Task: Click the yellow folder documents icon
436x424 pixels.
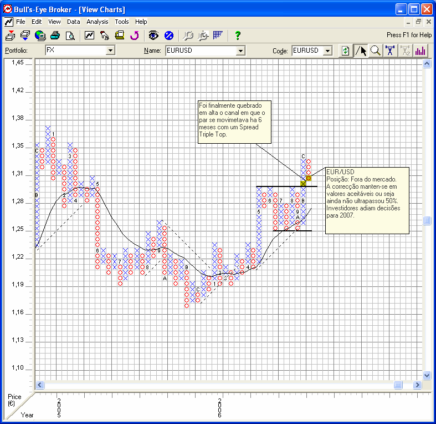Action: (120, 36)
